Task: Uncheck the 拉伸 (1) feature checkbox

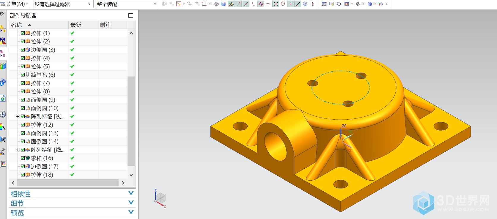Action: pyautogui.click(x=23, y=33)
